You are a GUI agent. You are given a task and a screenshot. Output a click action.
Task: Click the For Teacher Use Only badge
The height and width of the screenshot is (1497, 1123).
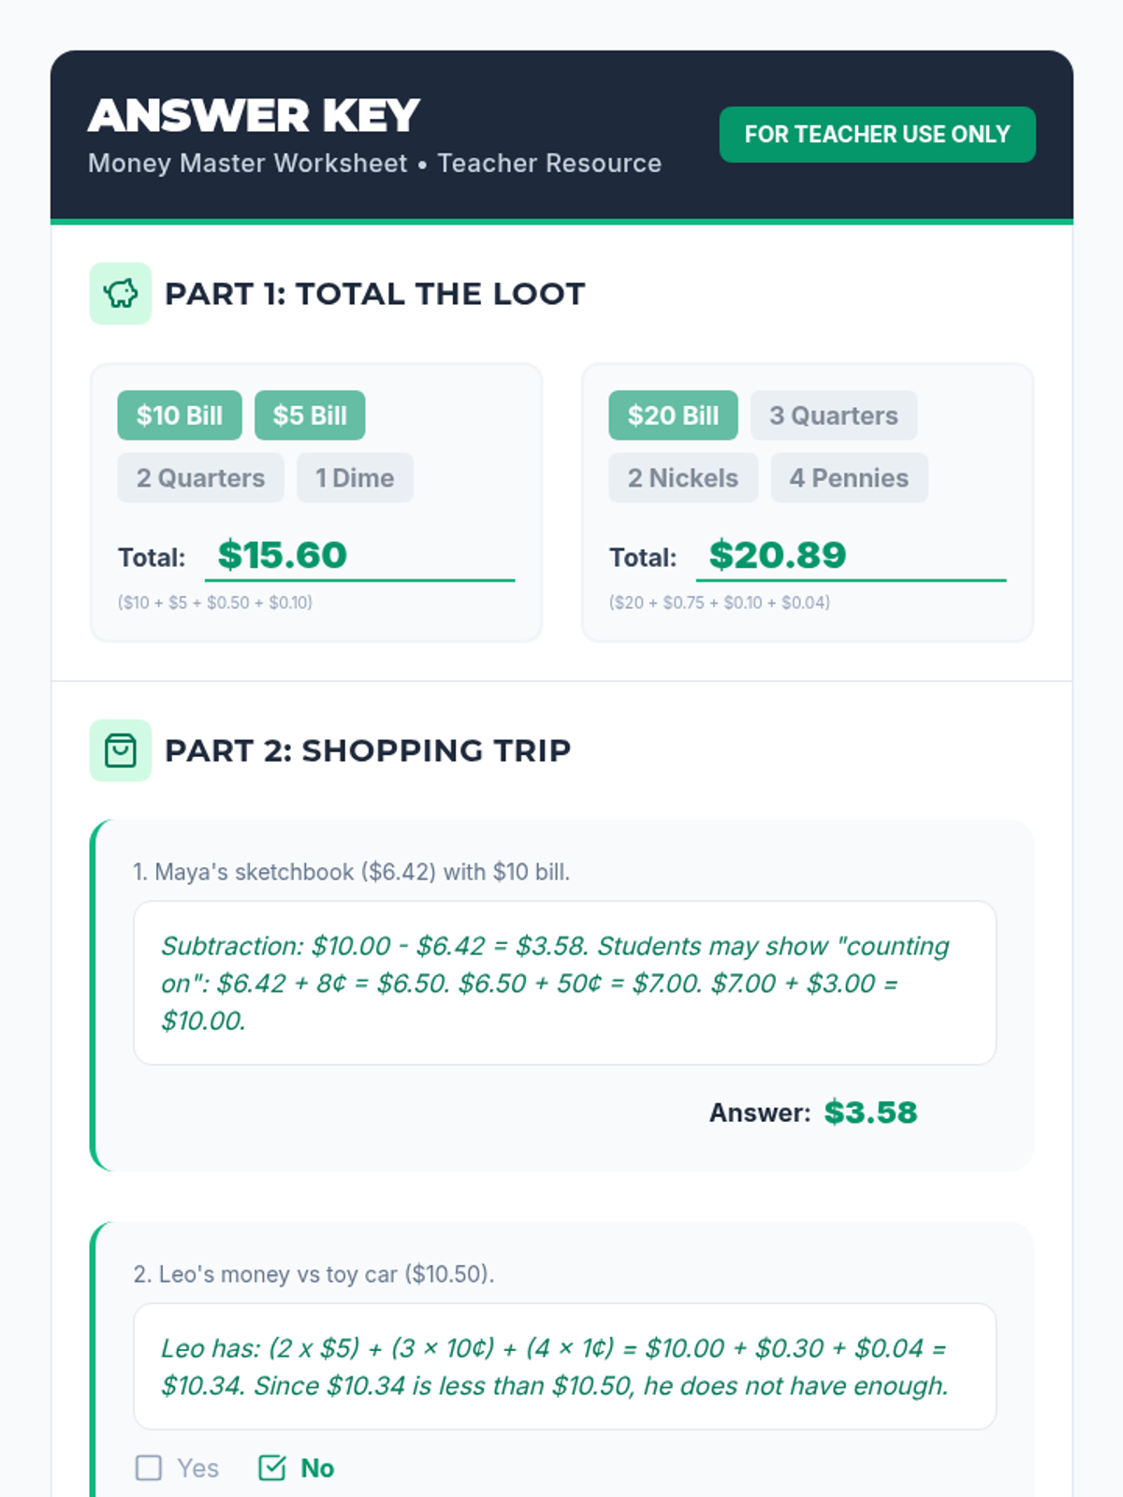coord(877,135)
